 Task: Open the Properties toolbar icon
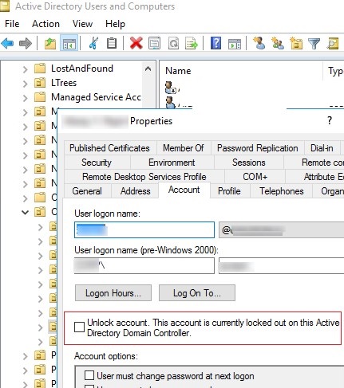[155, 43]
